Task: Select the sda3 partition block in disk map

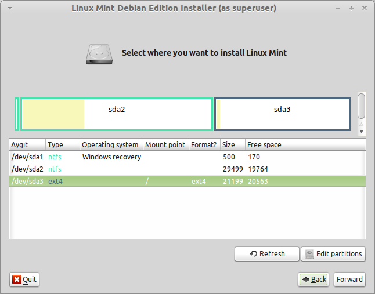Action: 282,114
